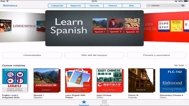Click Ver todo for Cursos notables
The image size is (189, 106).
(x=180, y=65)
